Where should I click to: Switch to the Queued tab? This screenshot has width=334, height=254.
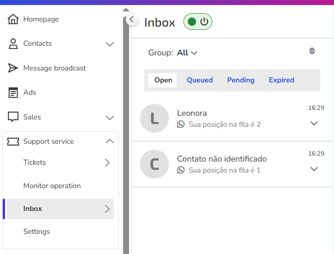199,80
